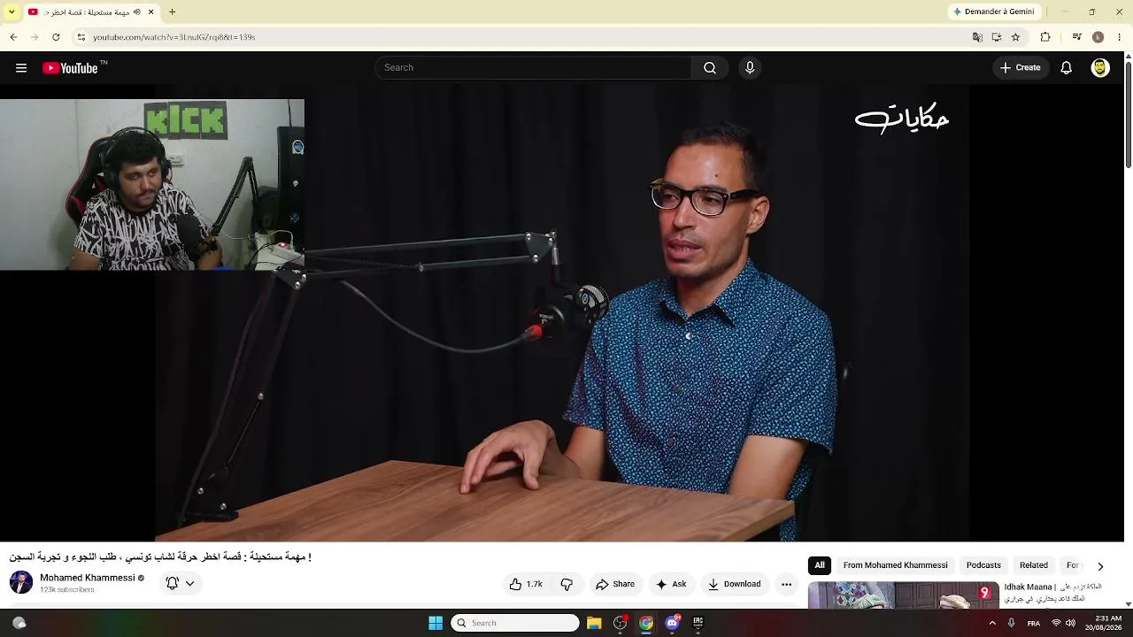Click the Ask button
1133x637 pixels.
(671, 584)
